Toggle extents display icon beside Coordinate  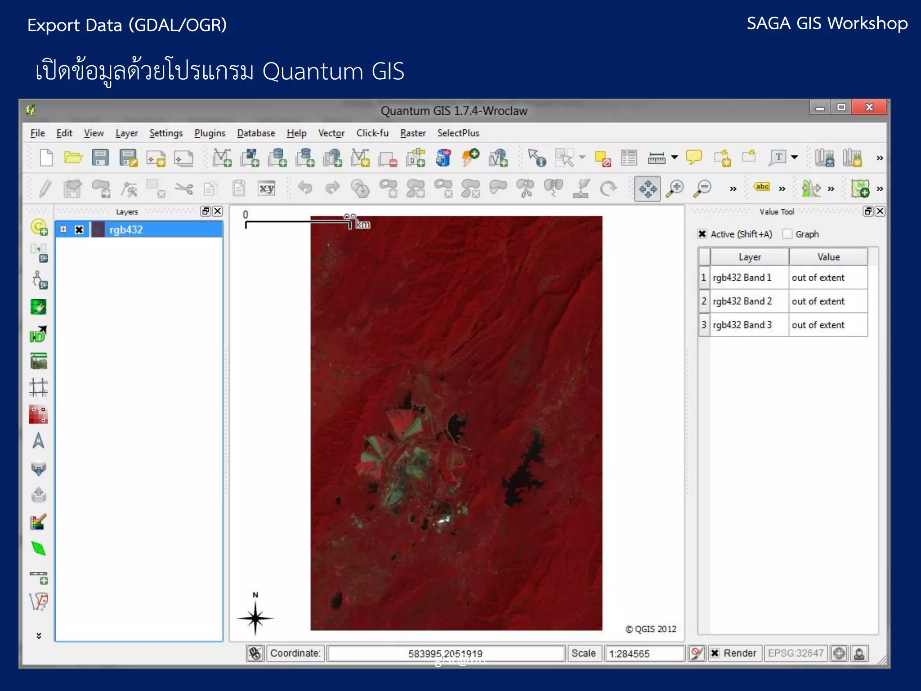click(x=255, y=653)
